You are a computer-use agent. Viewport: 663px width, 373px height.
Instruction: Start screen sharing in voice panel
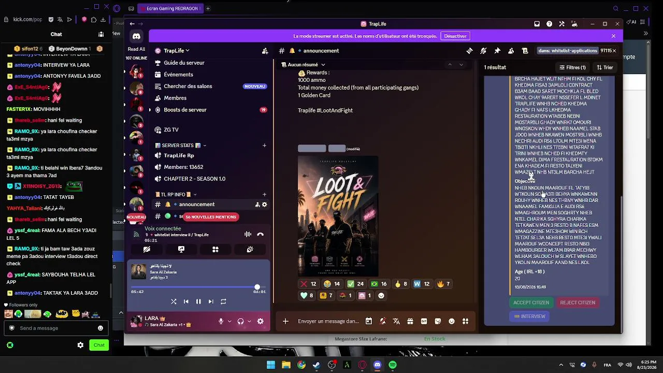tap(181, 250)
